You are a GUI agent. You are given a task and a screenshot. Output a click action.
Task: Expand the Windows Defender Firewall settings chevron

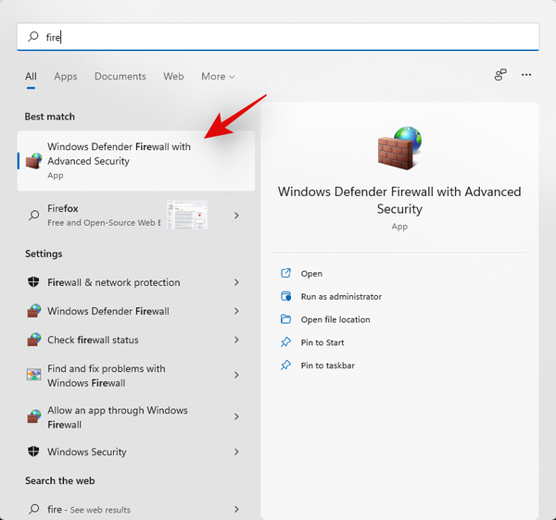click(x=236, y=311)
